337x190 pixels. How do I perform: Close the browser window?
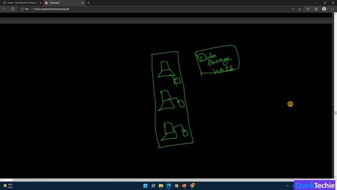(x=333, y=3)
